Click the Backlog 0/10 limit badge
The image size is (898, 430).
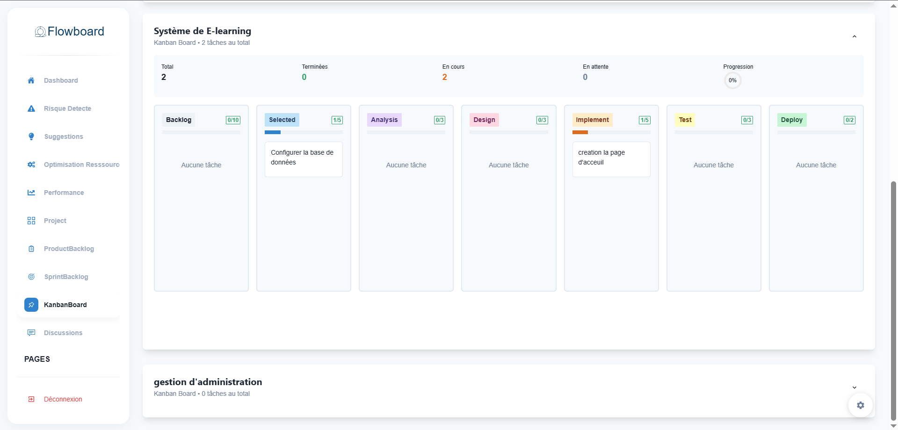[x=233, y=120]
